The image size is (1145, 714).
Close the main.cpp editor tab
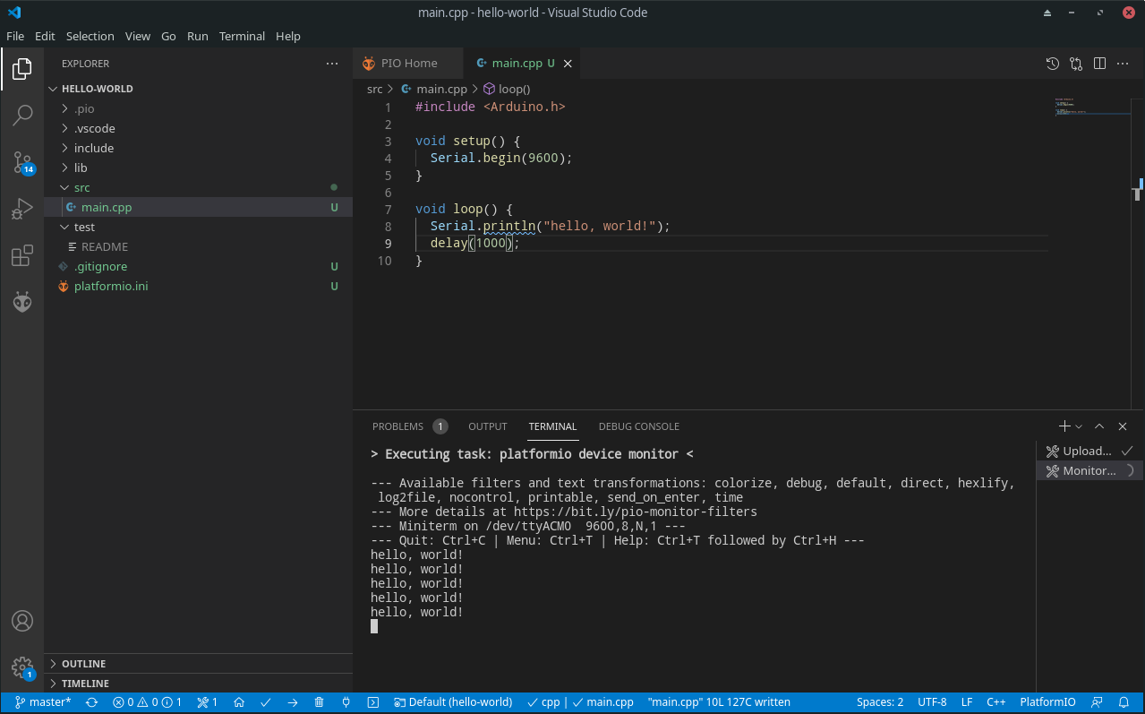567,64
